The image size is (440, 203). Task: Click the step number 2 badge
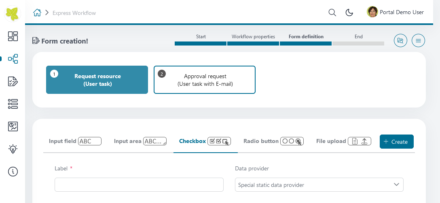(162, 74)
